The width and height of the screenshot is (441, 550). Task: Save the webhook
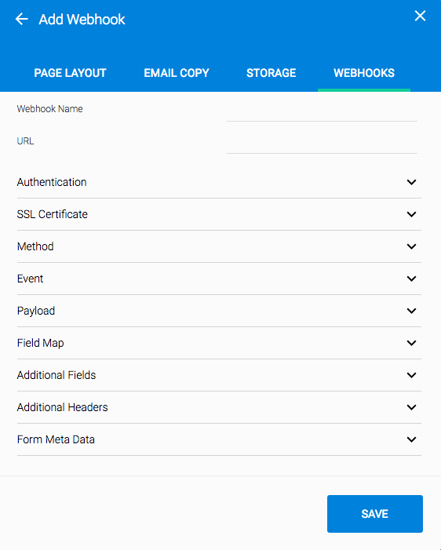[375, 514]
